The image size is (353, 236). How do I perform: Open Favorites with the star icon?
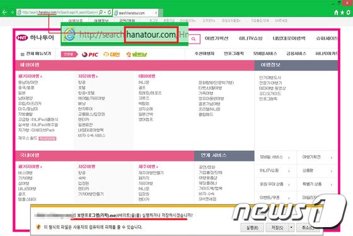342,13
